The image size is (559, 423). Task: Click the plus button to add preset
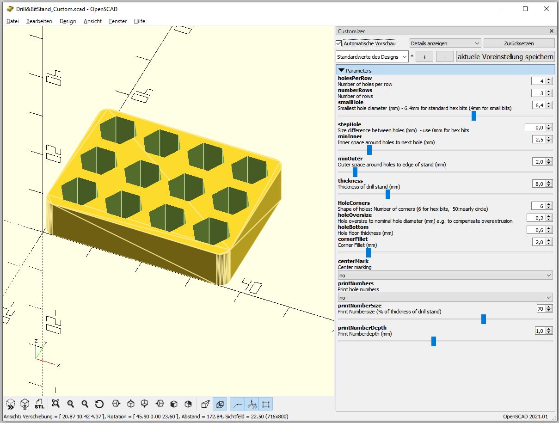point(424,56)
